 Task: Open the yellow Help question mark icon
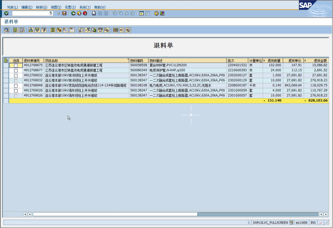156,13
